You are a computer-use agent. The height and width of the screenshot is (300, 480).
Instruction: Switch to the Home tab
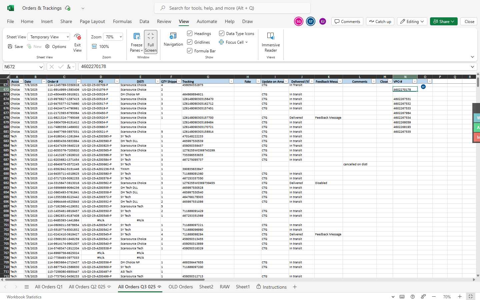coord(27,21)
